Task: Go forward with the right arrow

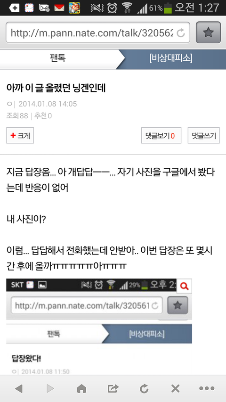Action: pos(50,389)
